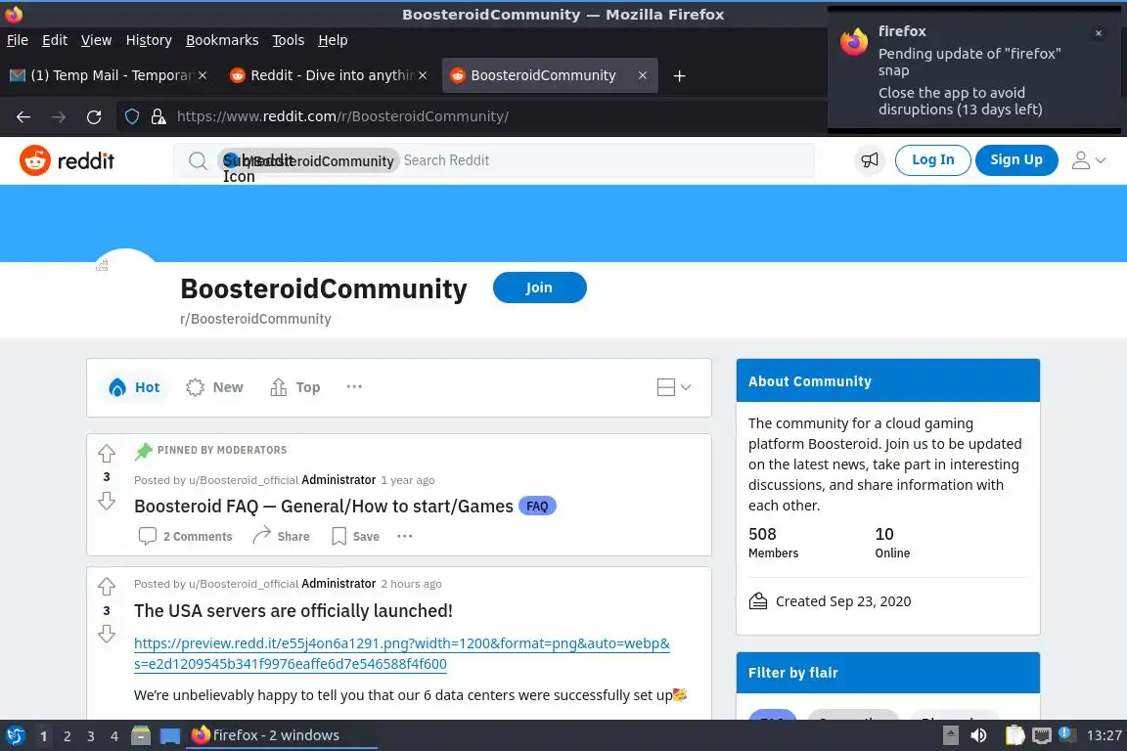
Task: Click the 10 Online count
Action: coord(892,543)
